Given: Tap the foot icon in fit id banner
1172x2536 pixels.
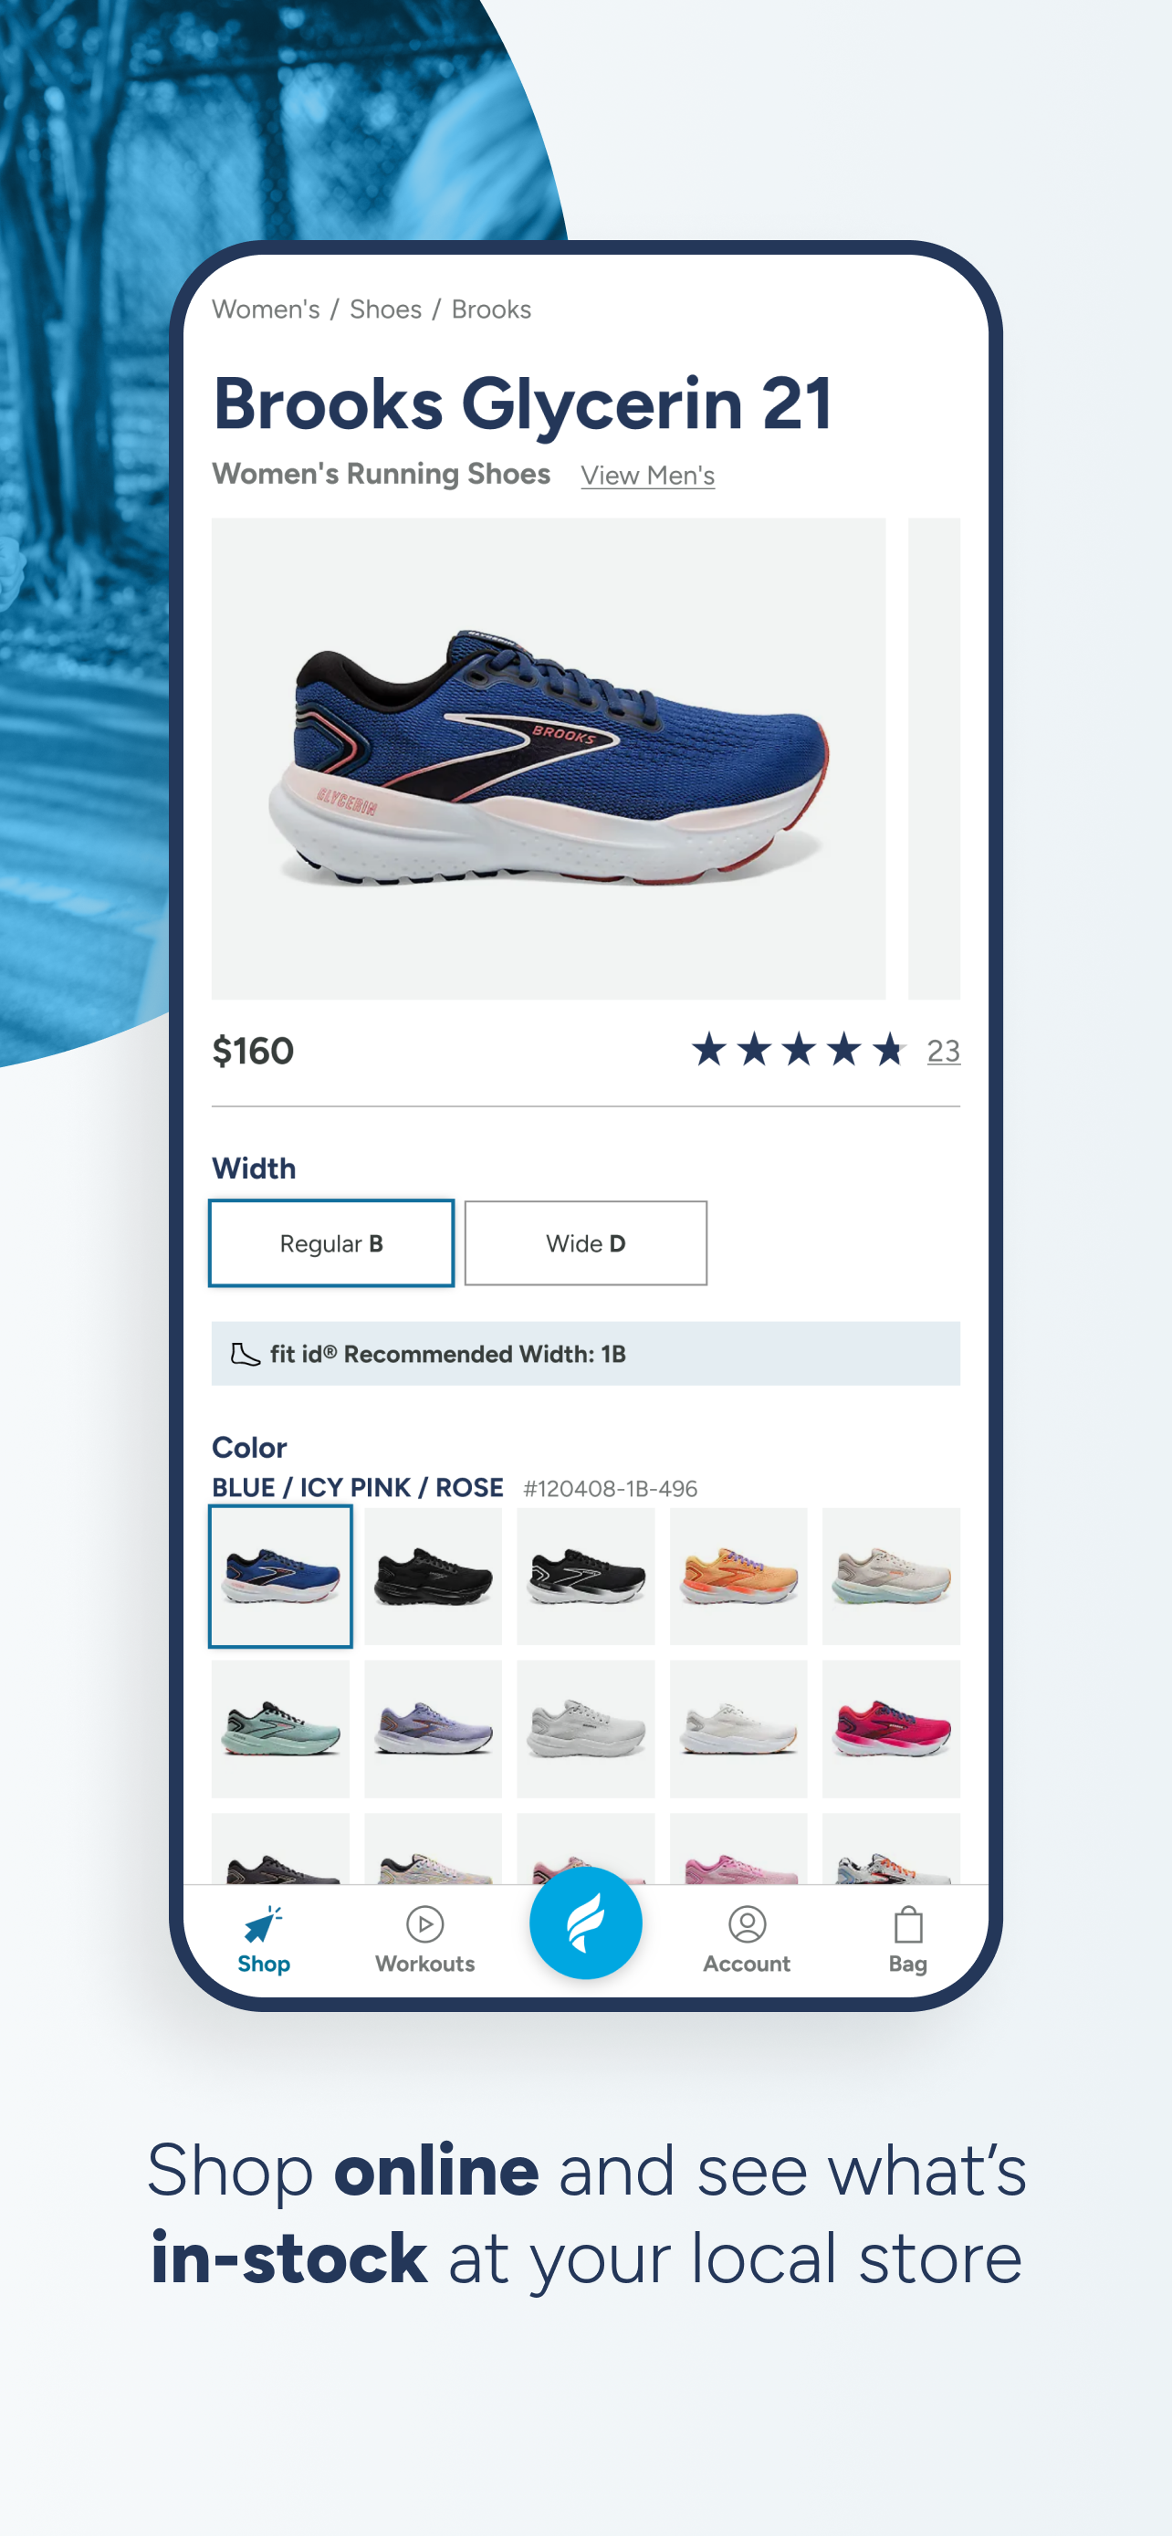Looking at the screenshot, I should click(x=244, y=1355).
